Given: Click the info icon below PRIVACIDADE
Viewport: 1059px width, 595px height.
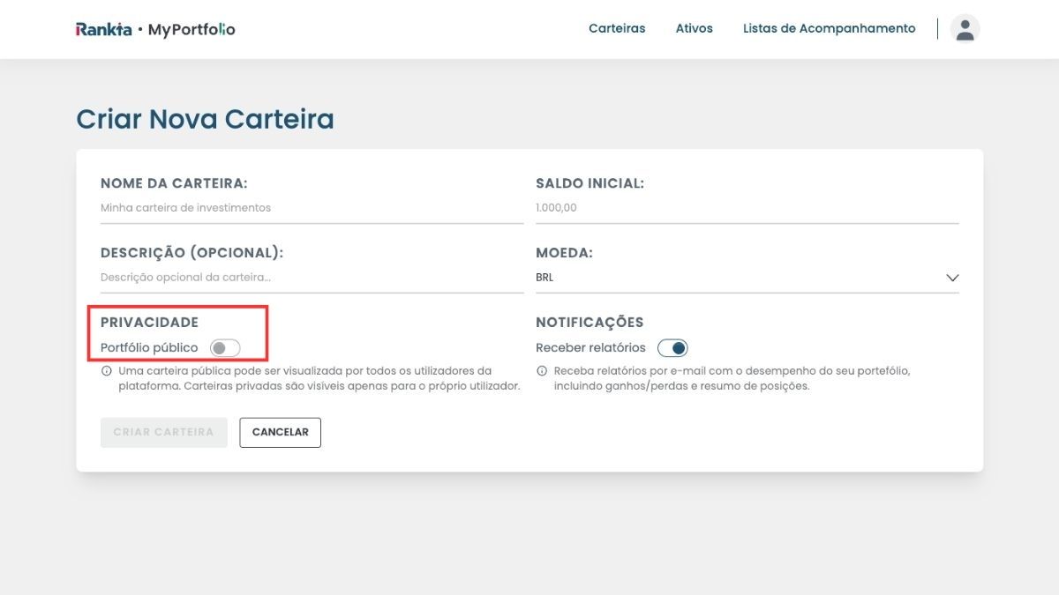Looking at the screenshot, I should coord(107,370).
